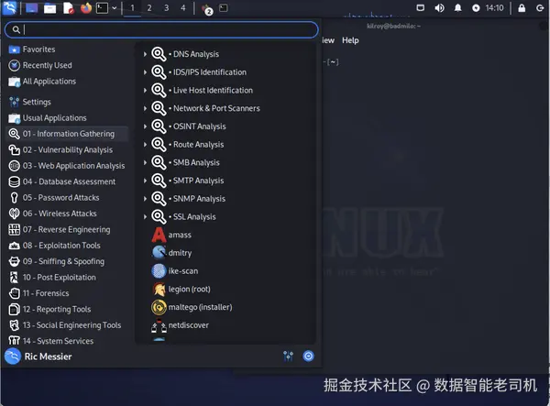This screenshot has width=550, height=406.
Task: Select 02 - Vulnerability Analysis category
Action: (67, 150)
